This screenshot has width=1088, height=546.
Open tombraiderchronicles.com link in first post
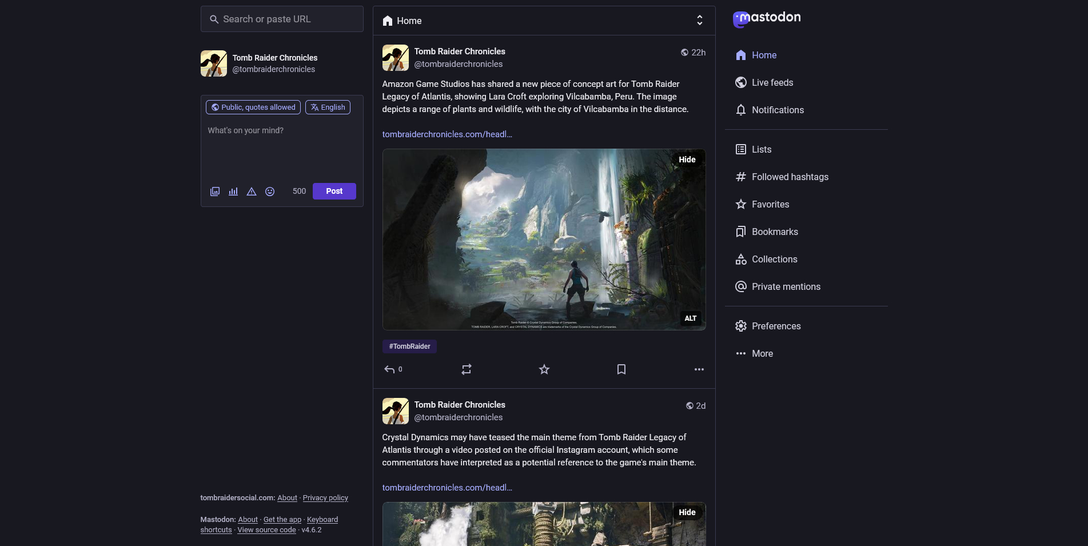tap(447, 134)
